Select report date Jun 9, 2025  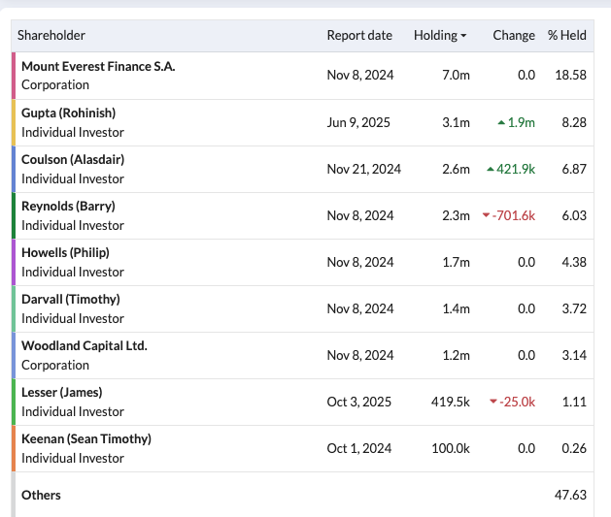click(358, 122)
